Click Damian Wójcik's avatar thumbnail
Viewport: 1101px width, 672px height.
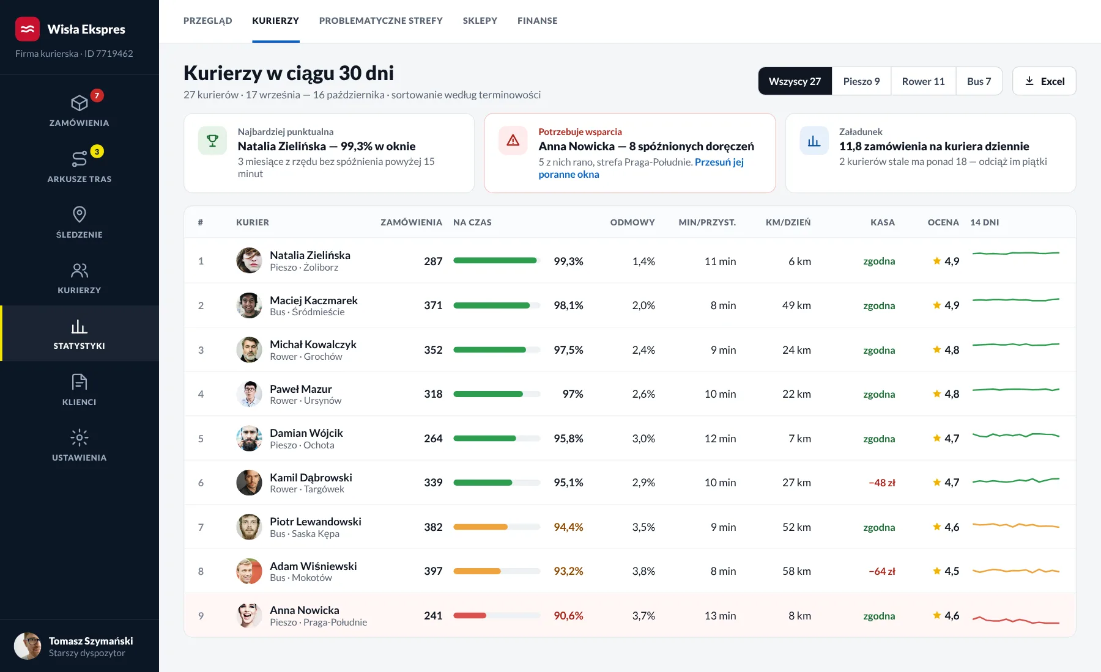249,439
